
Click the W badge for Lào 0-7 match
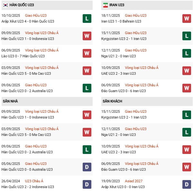point(87,53)
